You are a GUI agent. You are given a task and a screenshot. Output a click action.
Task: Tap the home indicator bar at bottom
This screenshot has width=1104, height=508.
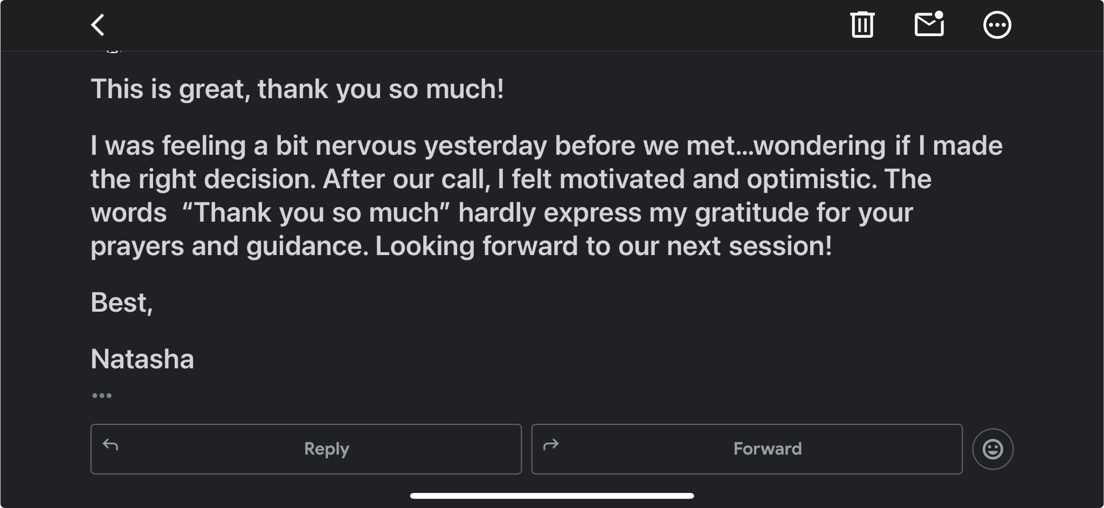pyautogui.click(x=551, y=496)
